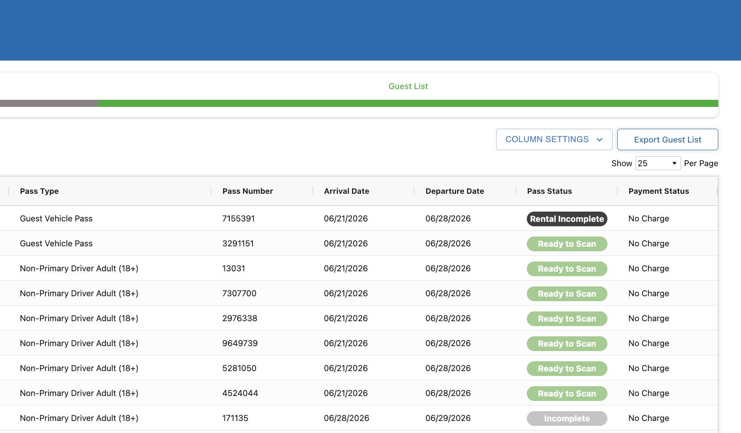Viewport: 741px width, 433px height.
Task: Open the Show 25 per page selector
Action: [x=658, y=163]
